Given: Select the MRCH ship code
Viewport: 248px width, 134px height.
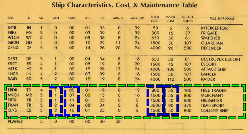Looking at the screenshot, I should pyautogui.click(x=14, y=95).
